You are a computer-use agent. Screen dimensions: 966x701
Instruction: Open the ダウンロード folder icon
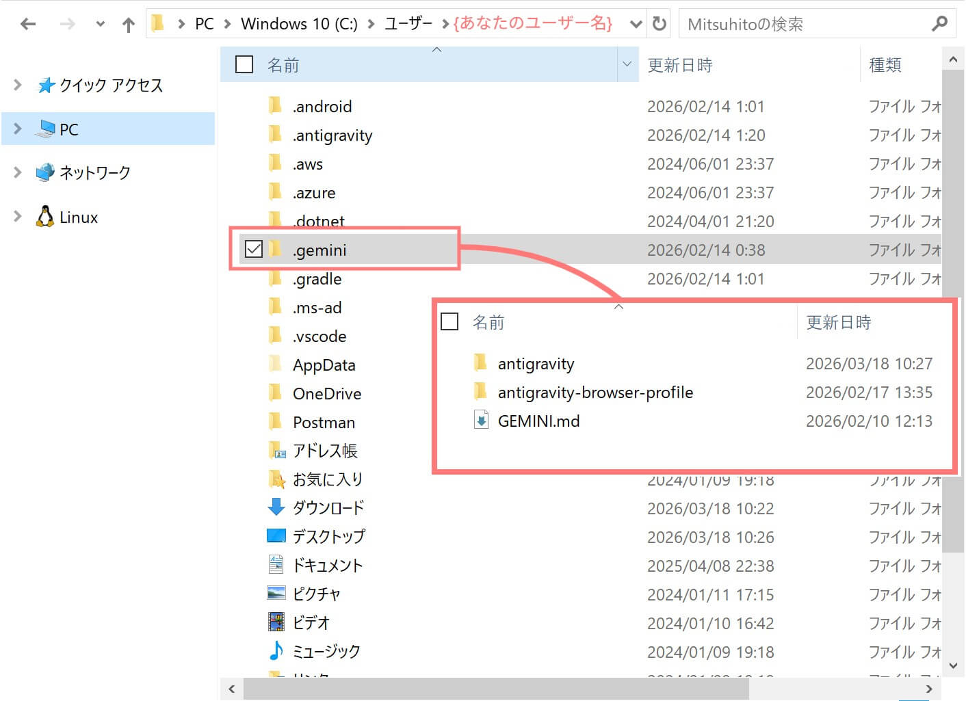click(276, 507)
